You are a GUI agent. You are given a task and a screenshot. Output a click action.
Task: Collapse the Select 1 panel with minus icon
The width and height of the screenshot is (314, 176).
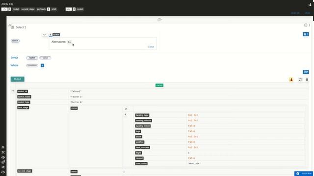tap(306, 25)
